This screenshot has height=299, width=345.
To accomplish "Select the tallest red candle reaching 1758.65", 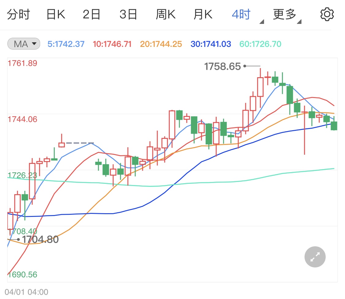I will pos(260,87).
